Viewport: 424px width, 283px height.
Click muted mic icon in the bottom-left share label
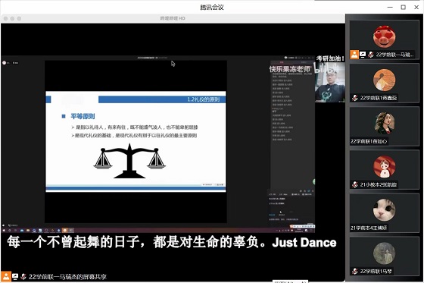click(23, 277)
